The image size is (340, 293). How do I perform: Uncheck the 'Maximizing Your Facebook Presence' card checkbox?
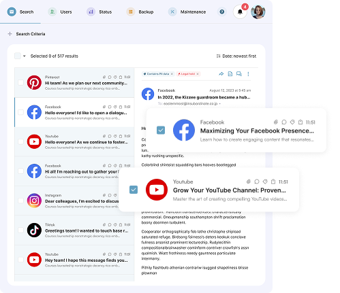[161, 131]
